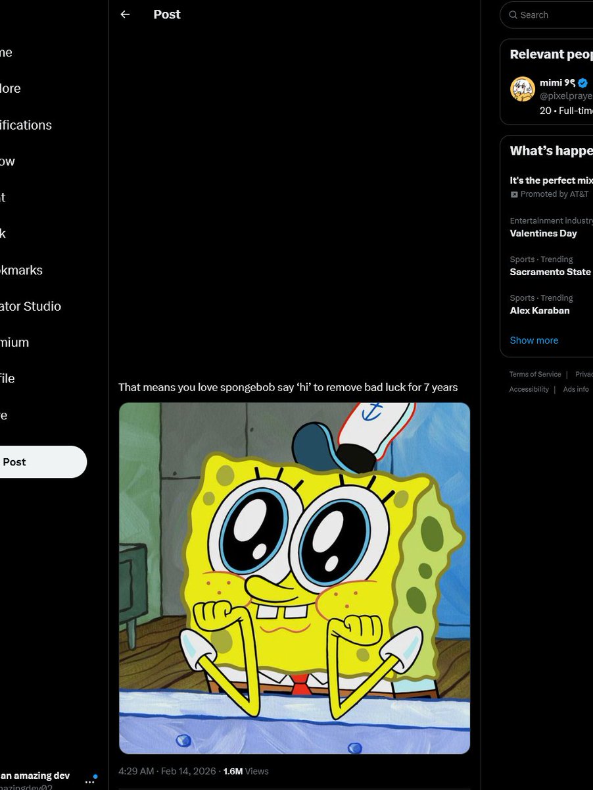Click the promoted arrow icon beside AT&T
Image resolution: width=593 pixels, height=790 pixels.
coord(514,194)
